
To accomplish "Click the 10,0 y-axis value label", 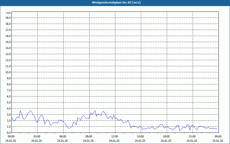I will (x=8, y=72).
